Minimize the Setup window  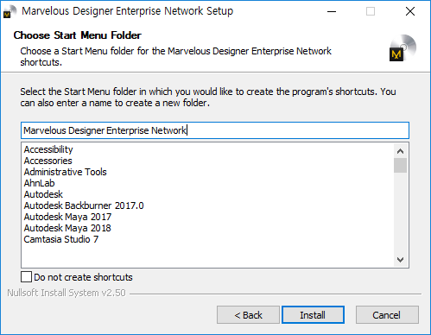332,11
